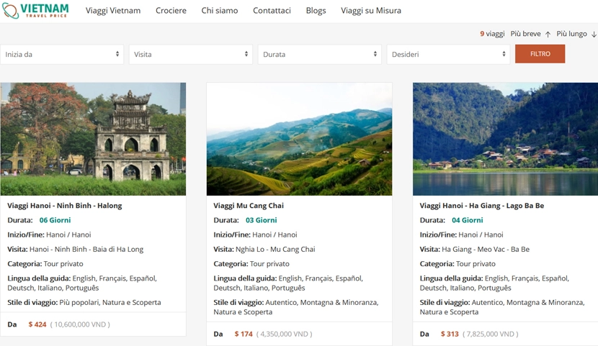Image resolution: width=598 pixels, height=346 pixels.
Task: Open Viaggi Mu Cang Chai title
Action: tap(249, 206)
